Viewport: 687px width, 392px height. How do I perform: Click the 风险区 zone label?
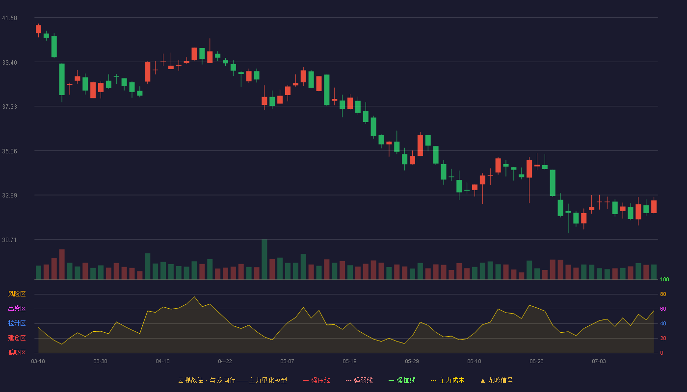coord(17,294)
